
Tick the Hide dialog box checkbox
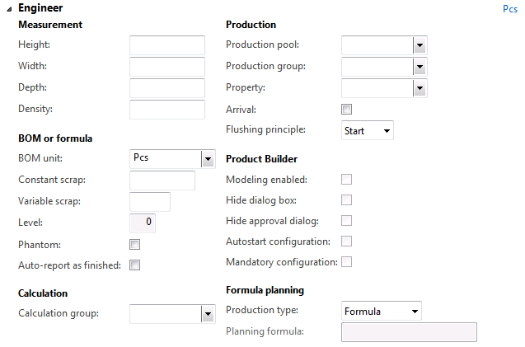tap(347, 200)
